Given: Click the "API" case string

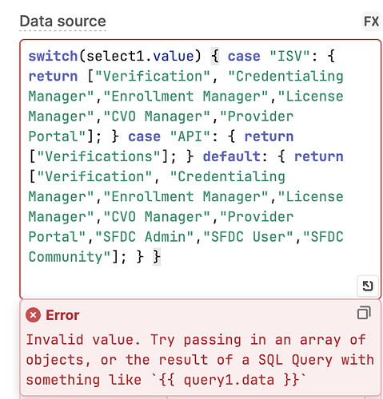Looking at the screenshot, I should tap(190, 136).
